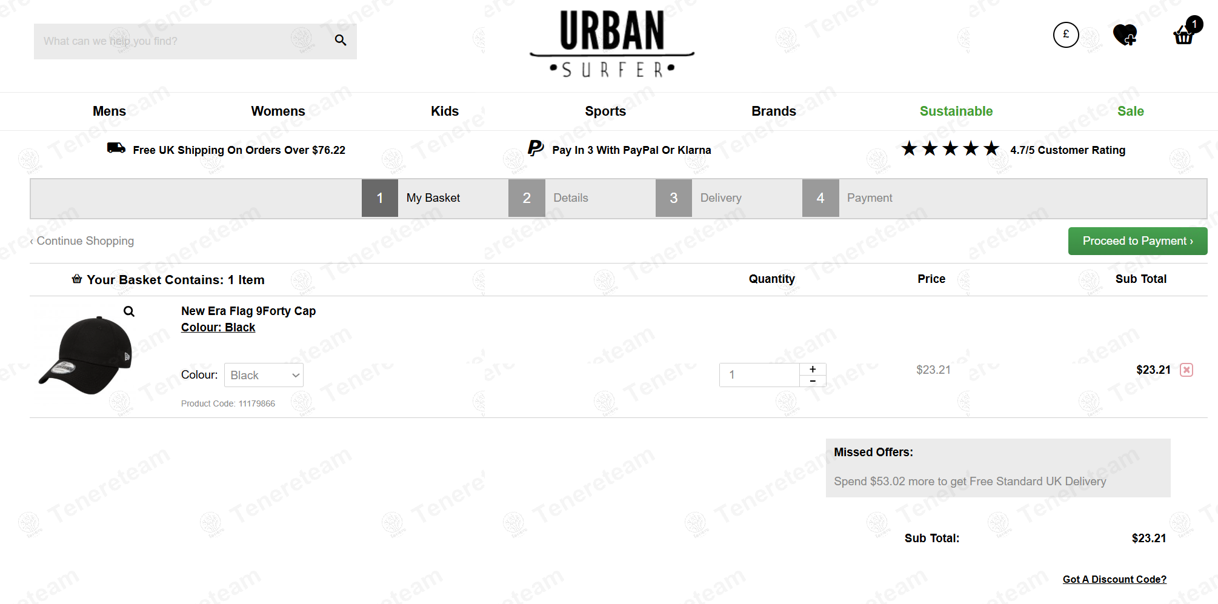
Task: Click the basket icon beside Your Basket Contains
Action: tap(77, 279)
